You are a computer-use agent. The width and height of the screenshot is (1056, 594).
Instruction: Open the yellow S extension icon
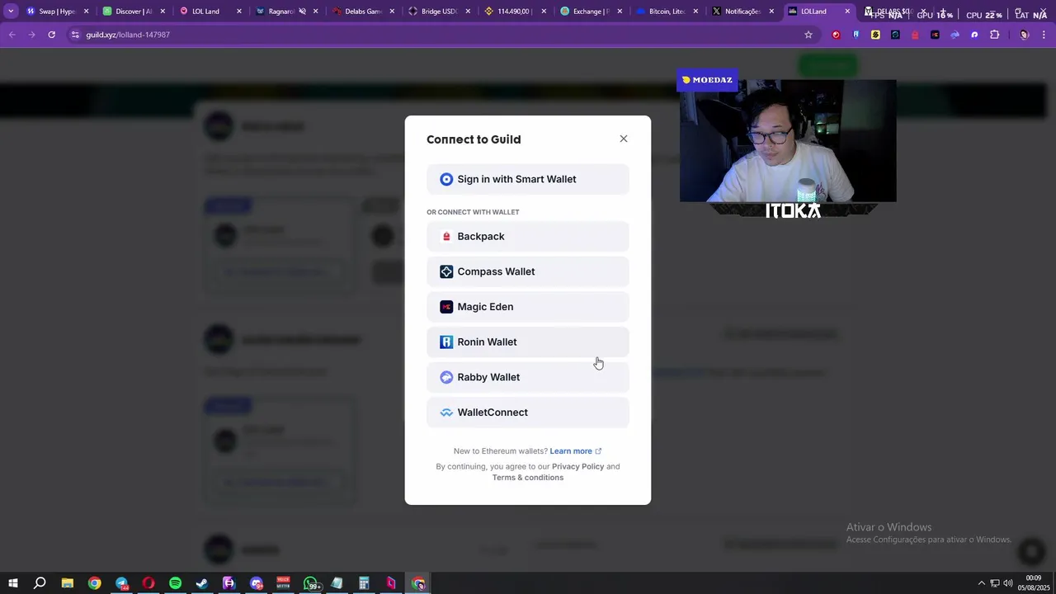click(875, 35)
